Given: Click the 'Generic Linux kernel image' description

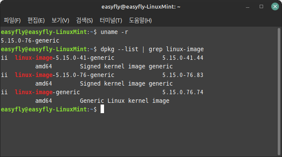Looking at the screenshot, I should [x=125, y=101].
